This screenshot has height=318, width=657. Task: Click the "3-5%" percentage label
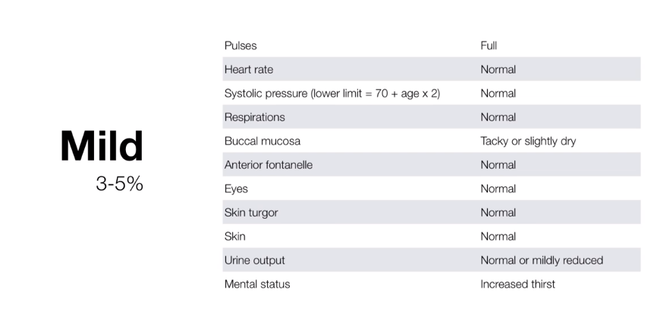pyautogui.click(x=119, y=184)
